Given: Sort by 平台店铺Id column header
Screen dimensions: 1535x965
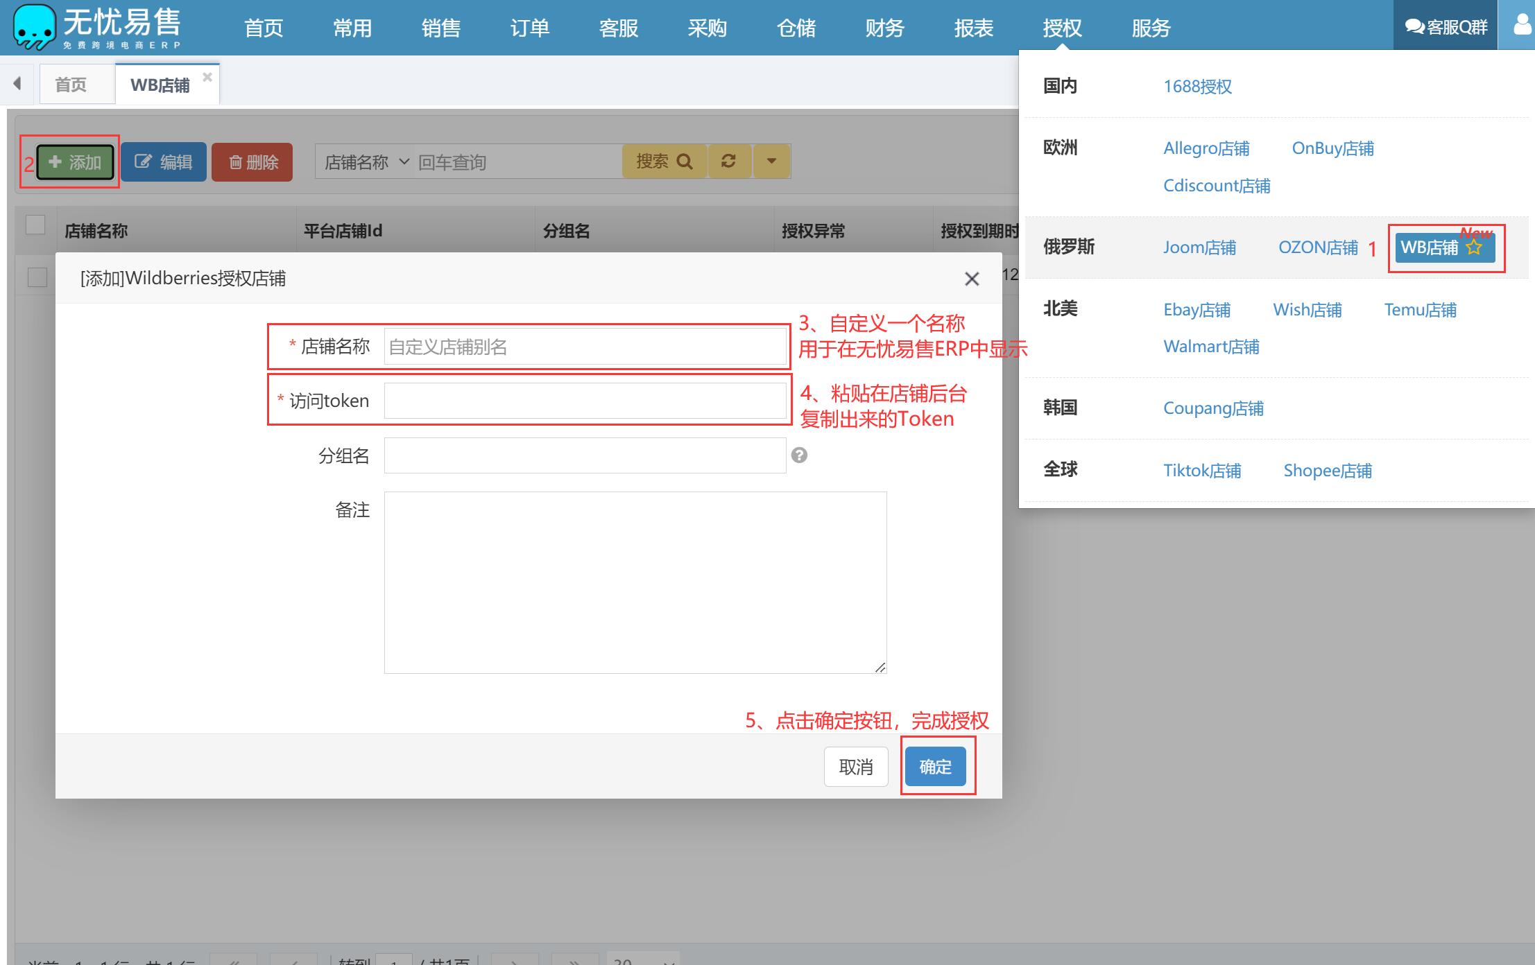Looking at the screenshot, I should point(343,231).
